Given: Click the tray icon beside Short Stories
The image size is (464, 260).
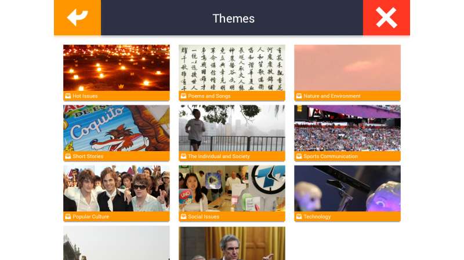Looking at the screenshot, I should point(68,156).
